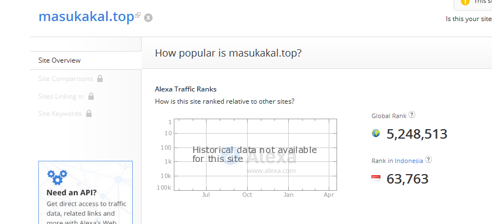Click the lock icon beside Site Keywords
Viewport: 492px width, 224px height.
(88, 114)
